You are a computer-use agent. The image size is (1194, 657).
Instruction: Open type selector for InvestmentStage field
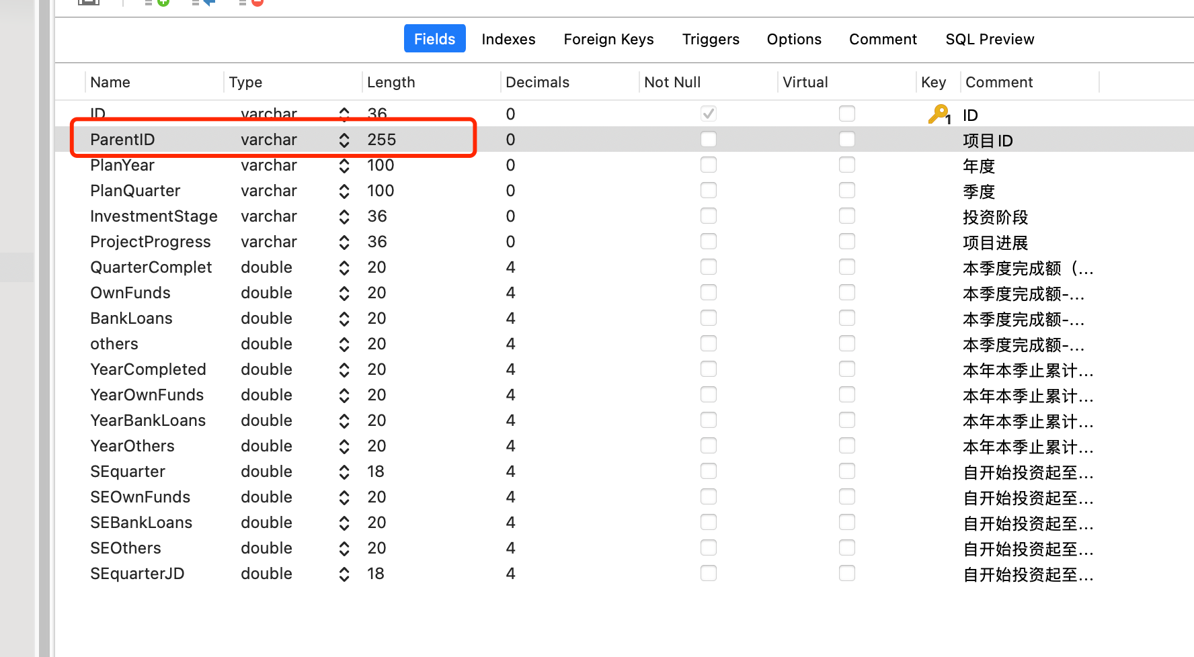click(x=344, y=216)
